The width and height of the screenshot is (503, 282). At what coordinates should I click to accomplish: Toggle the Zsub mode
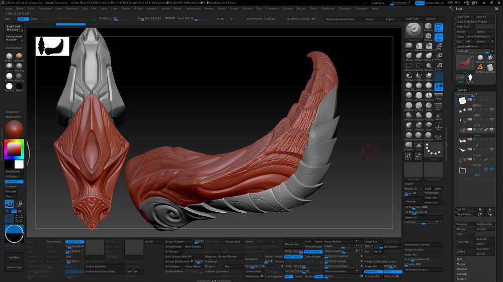[34, 19]
